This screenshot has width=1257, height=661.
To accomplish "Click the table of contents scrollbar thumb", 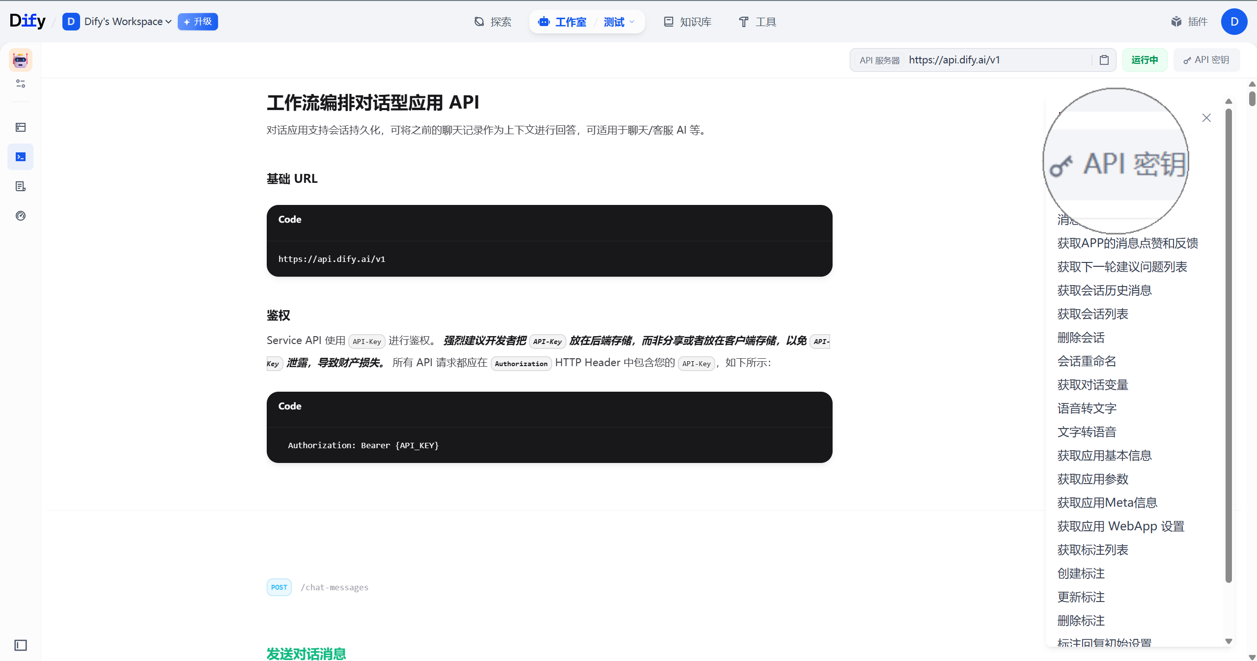I will tap(1229, 345).
